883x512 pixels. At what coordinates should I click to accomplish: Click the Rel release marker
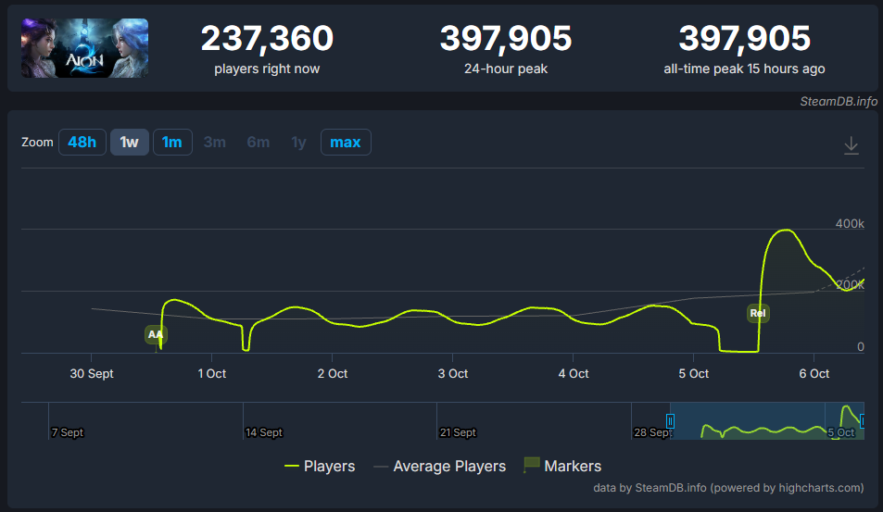(758, 313)
